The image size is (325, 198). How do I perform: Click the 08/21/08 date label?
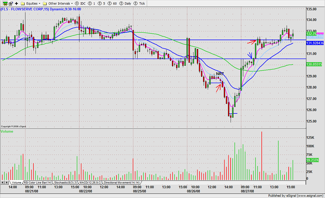click(31, 191)
